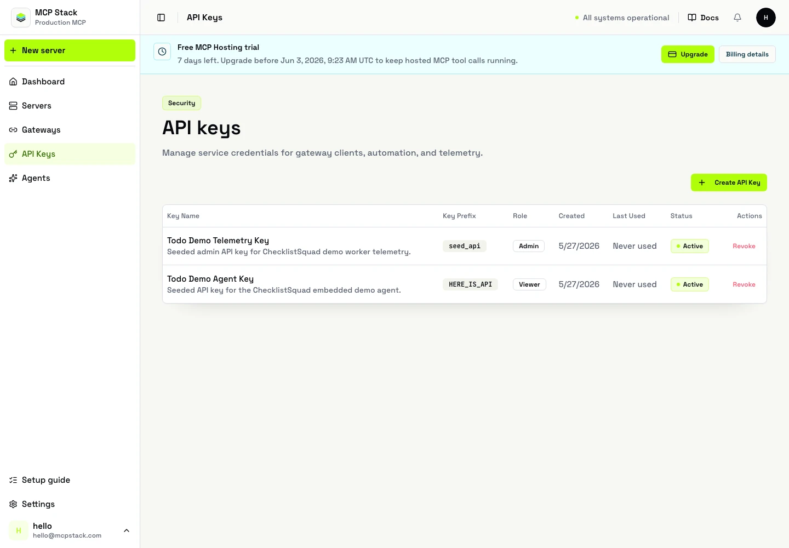Click the Security tag label

[181, 103]
